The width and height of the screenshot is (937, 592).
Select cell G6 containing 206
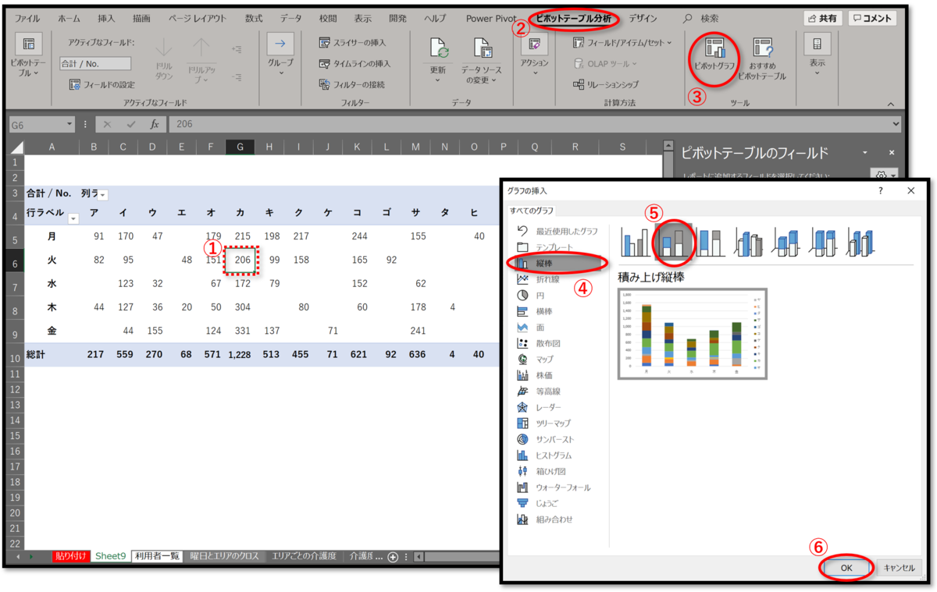[240, 260]
